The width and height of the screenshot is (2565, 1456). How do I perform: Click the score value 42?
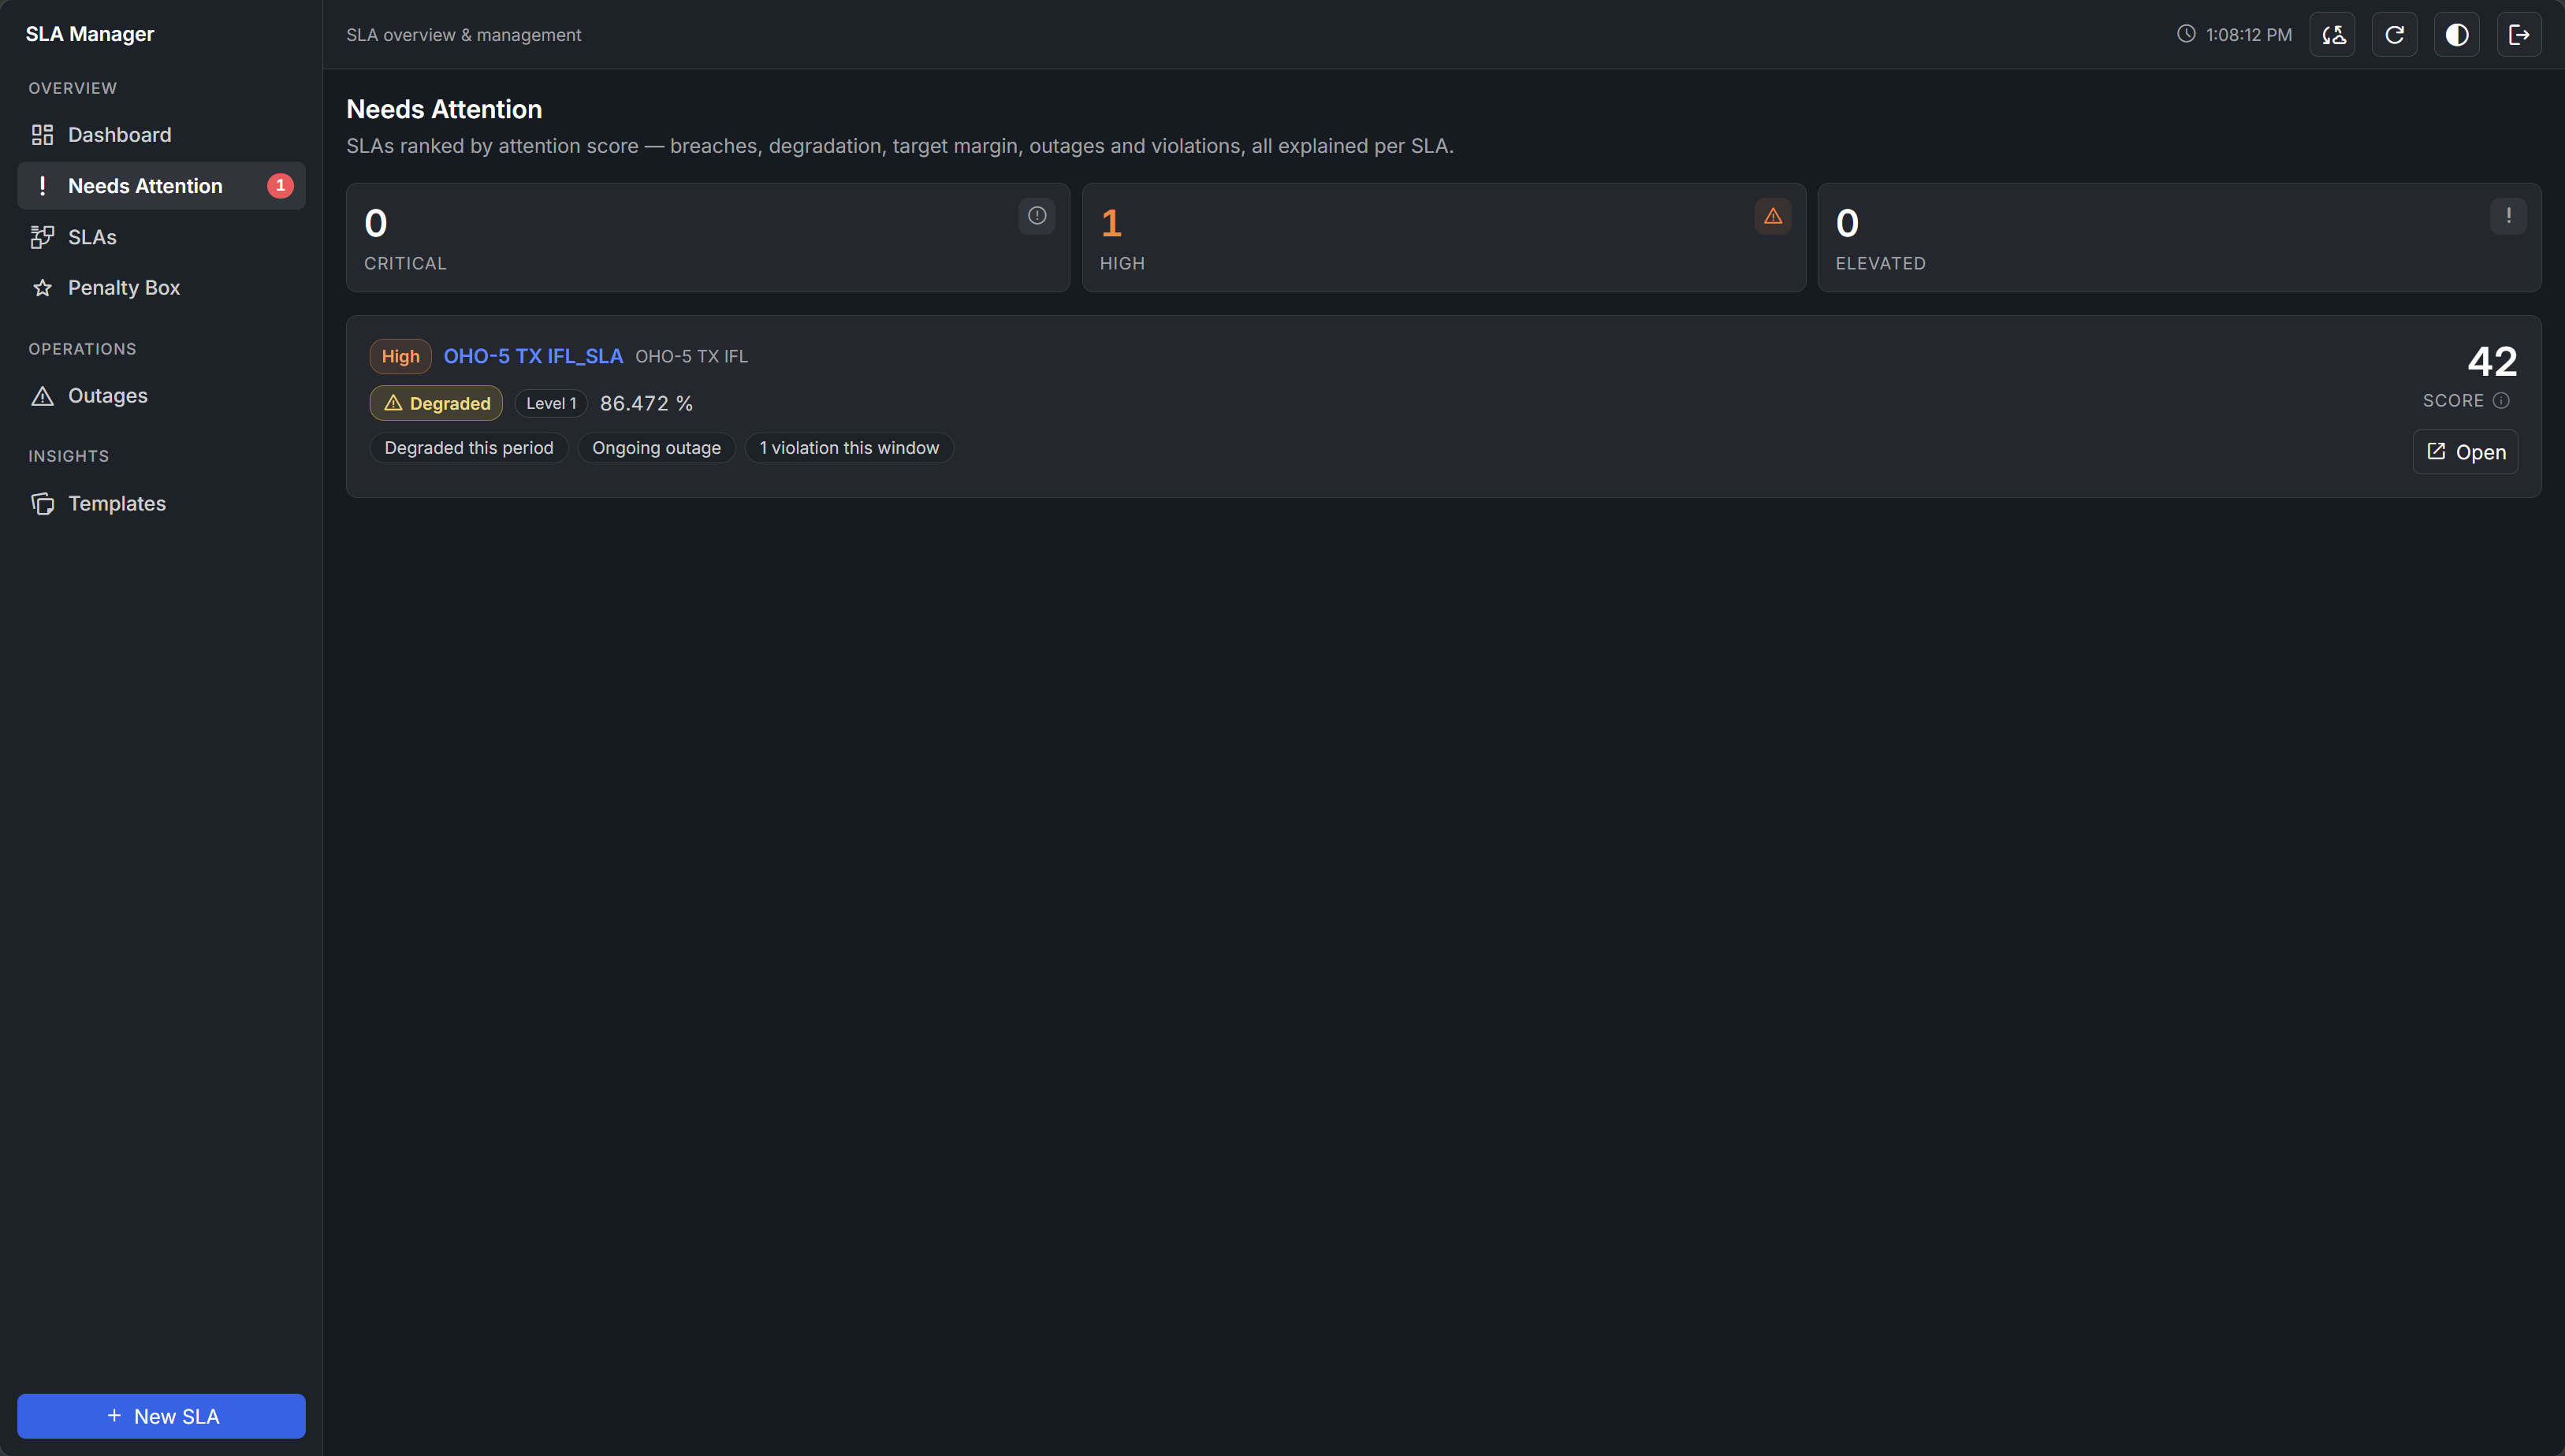[2492, 362]
